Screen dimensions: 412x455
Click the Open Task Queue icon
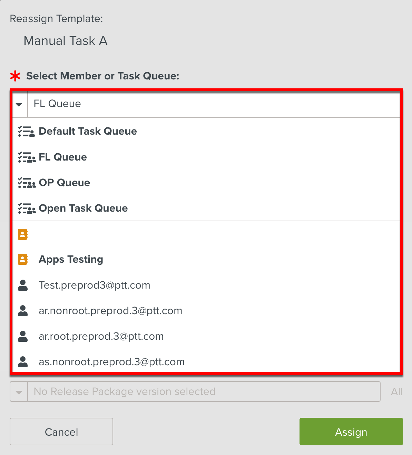coord(27,209)
